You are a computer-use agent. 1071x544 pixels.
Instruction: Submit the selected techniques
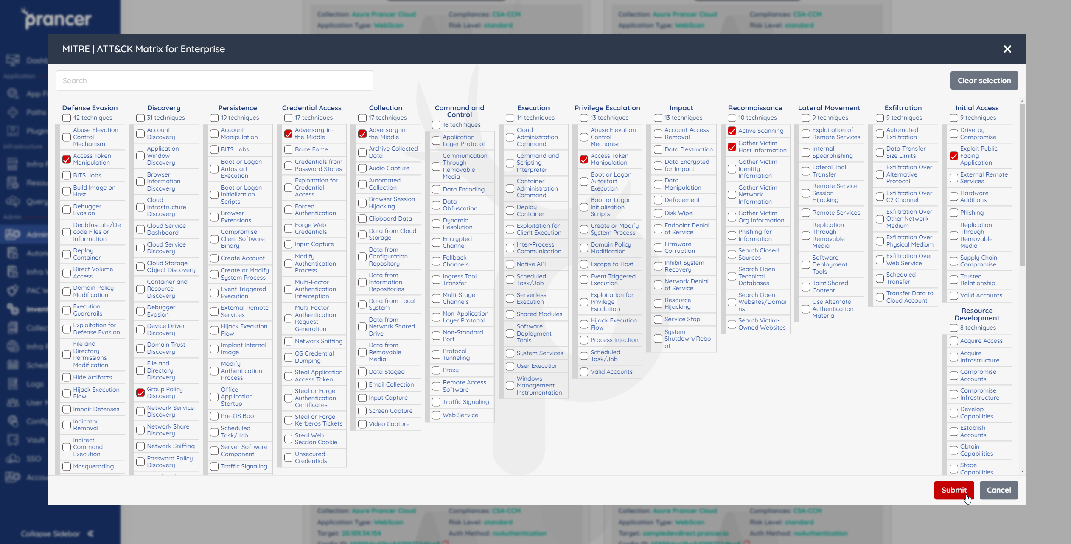point(954,490)
